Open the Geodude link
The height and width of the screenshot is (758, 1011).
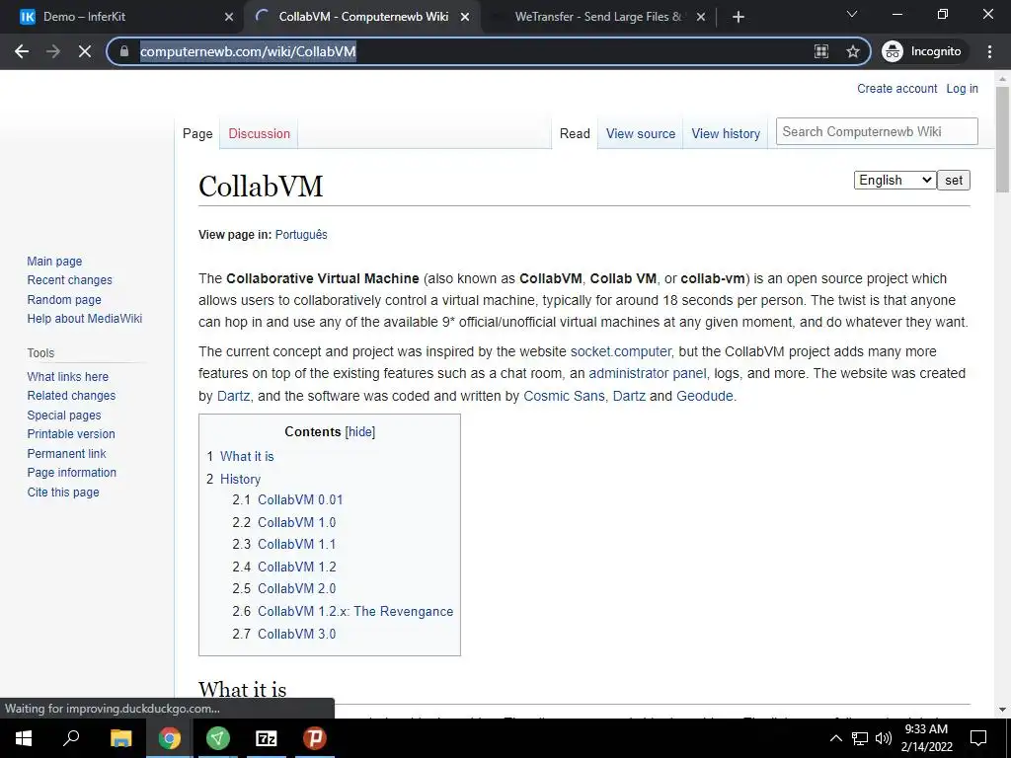[x=705, y=396]
